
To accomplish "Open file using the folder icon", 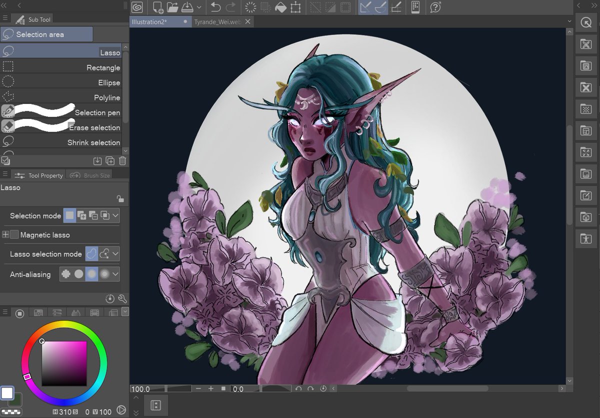I will tap(172, 7).
